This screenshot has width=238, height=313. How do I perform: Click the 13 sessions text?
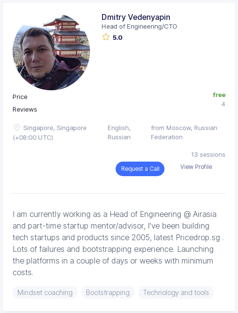tap(208, 155)
